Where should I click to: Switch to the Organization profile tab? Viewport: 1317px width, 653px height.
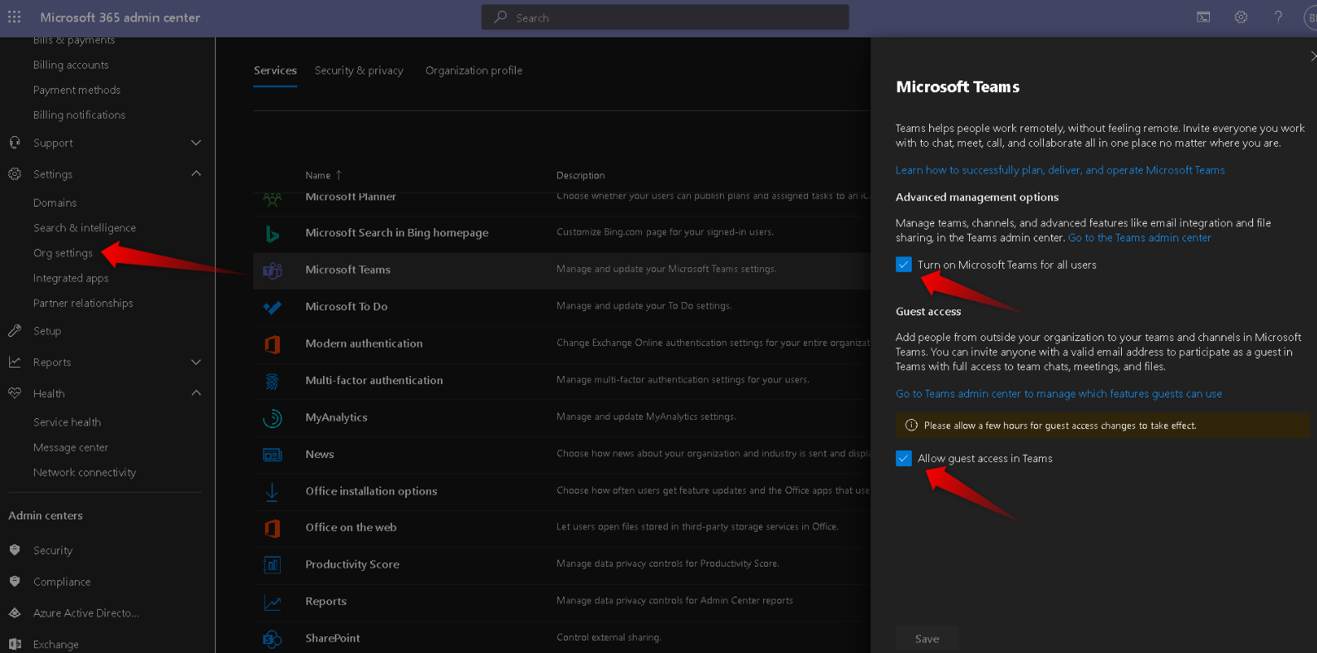(x=474, y=71)
